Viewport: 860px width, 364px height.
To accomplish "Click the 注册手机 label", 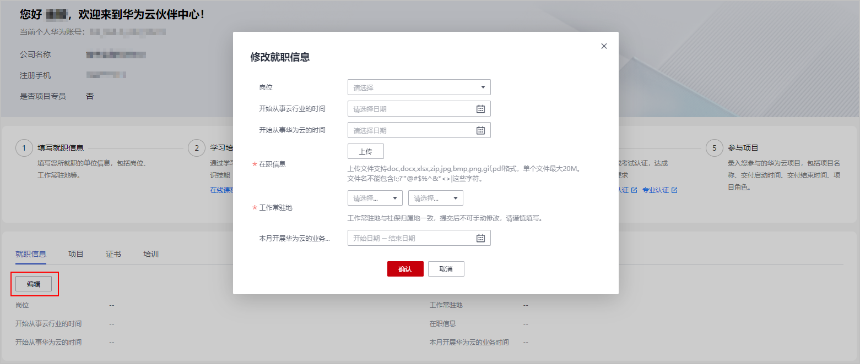I will (35, 75).
